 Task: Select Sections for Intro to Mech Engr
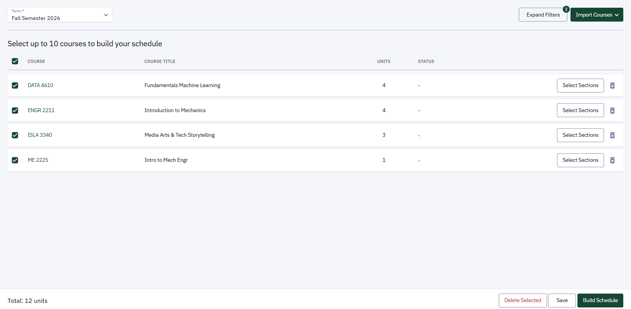coord(580,160)
